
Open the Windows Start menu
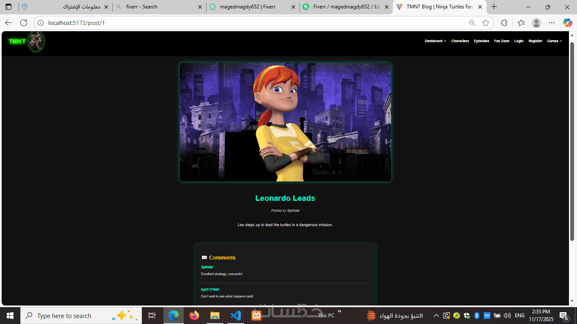10,316
